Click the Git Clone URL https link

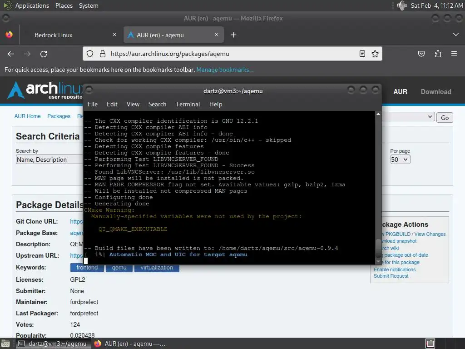tap(76, 221)
